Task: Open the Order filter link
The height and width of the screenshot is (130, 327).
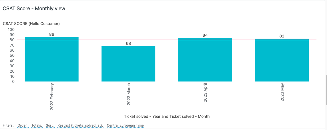Action: coord(22,125)
